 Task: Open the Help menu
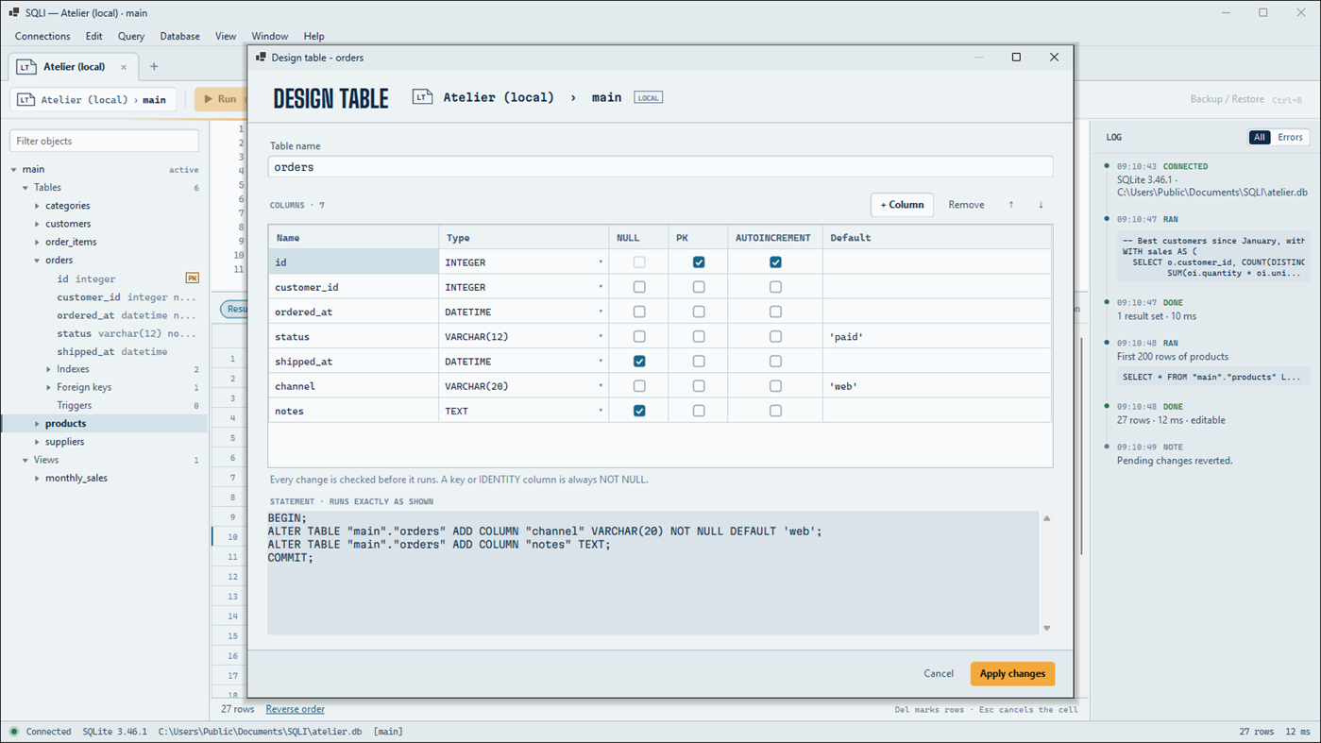click(x=313, y=36)
